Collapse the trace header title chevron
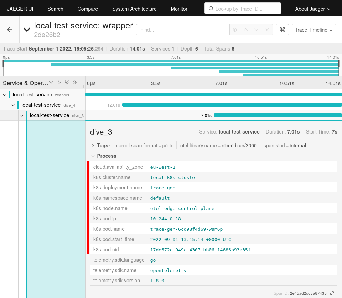The height and width of the screenshot is (298, 342). pos(27,30)
